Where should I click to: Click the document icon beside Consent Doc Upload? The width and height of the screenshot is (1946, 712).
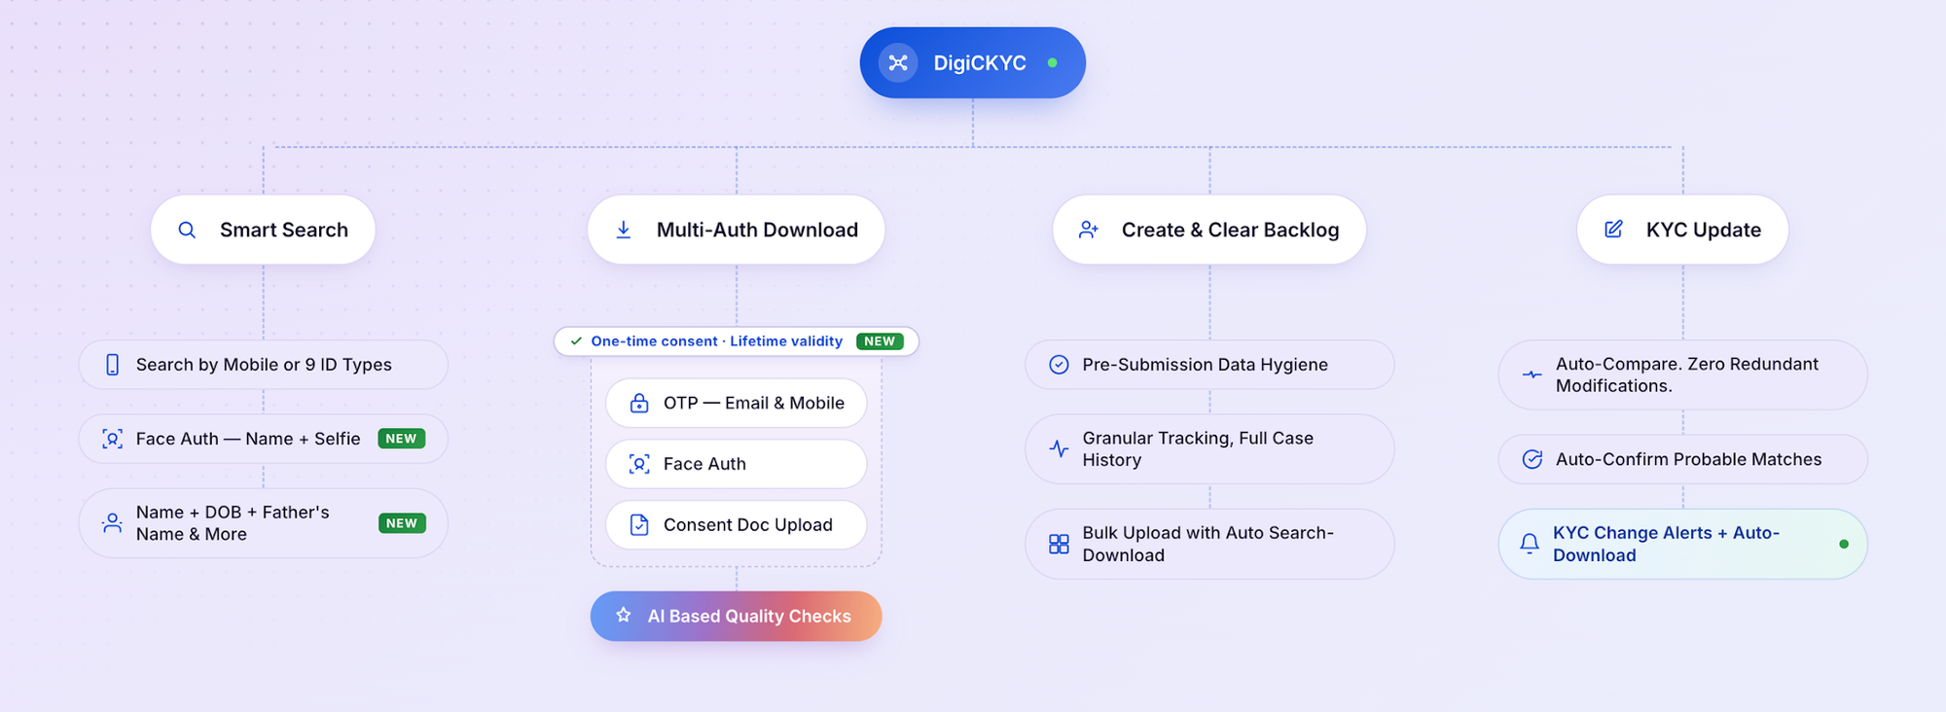coord(639,525)
